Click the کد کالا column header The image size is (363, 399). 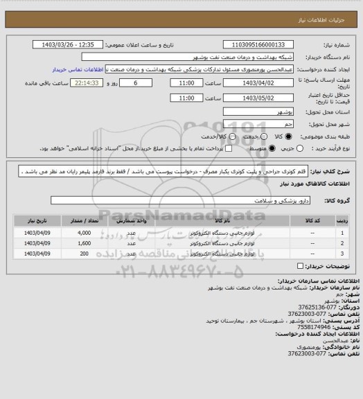[x=312, y=220]
